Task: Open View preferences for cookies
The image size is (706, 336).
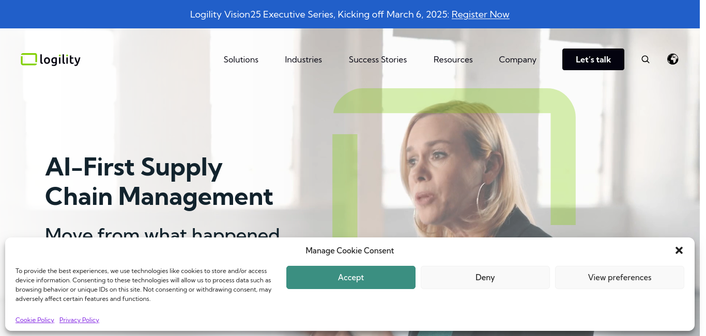Action: point(620,278)
